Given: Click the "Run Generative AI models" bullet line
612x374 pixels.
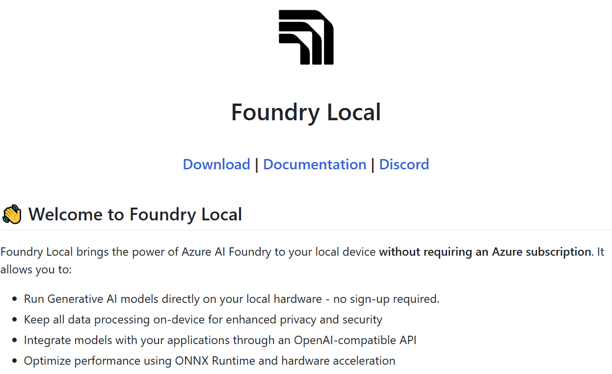Looking at the screenshot, I should click(x=232, y=299).
